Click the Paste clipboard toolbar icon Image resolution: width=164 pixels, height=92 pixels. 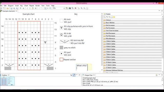[x=33, y=8]
